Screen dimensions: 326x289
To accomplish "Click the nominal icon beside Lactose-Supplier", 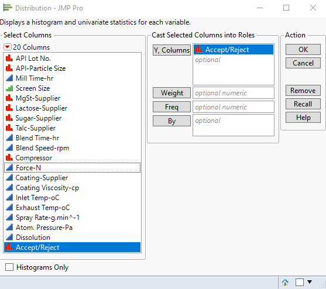I will click(9, 108).
